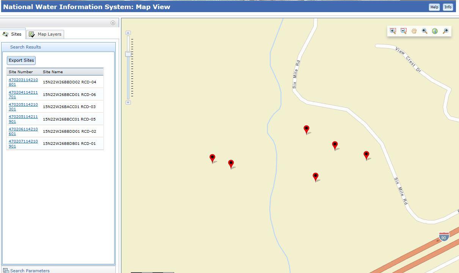Click the westernmost red site marker

212,158
